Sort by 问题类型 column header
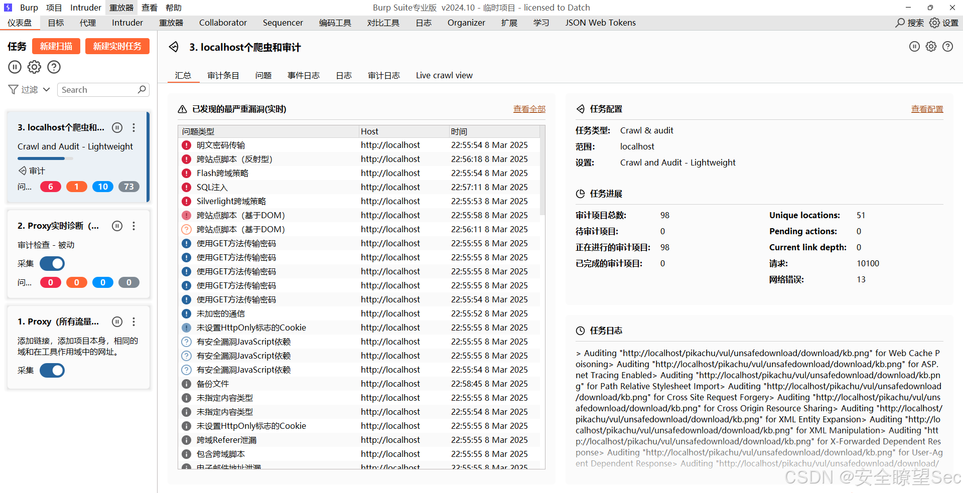 (x=268, y=131)
